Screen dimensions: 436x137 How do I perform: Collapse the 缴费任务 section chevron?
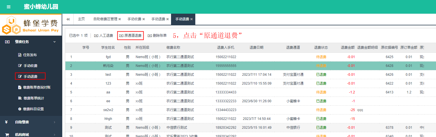(54, 42)
